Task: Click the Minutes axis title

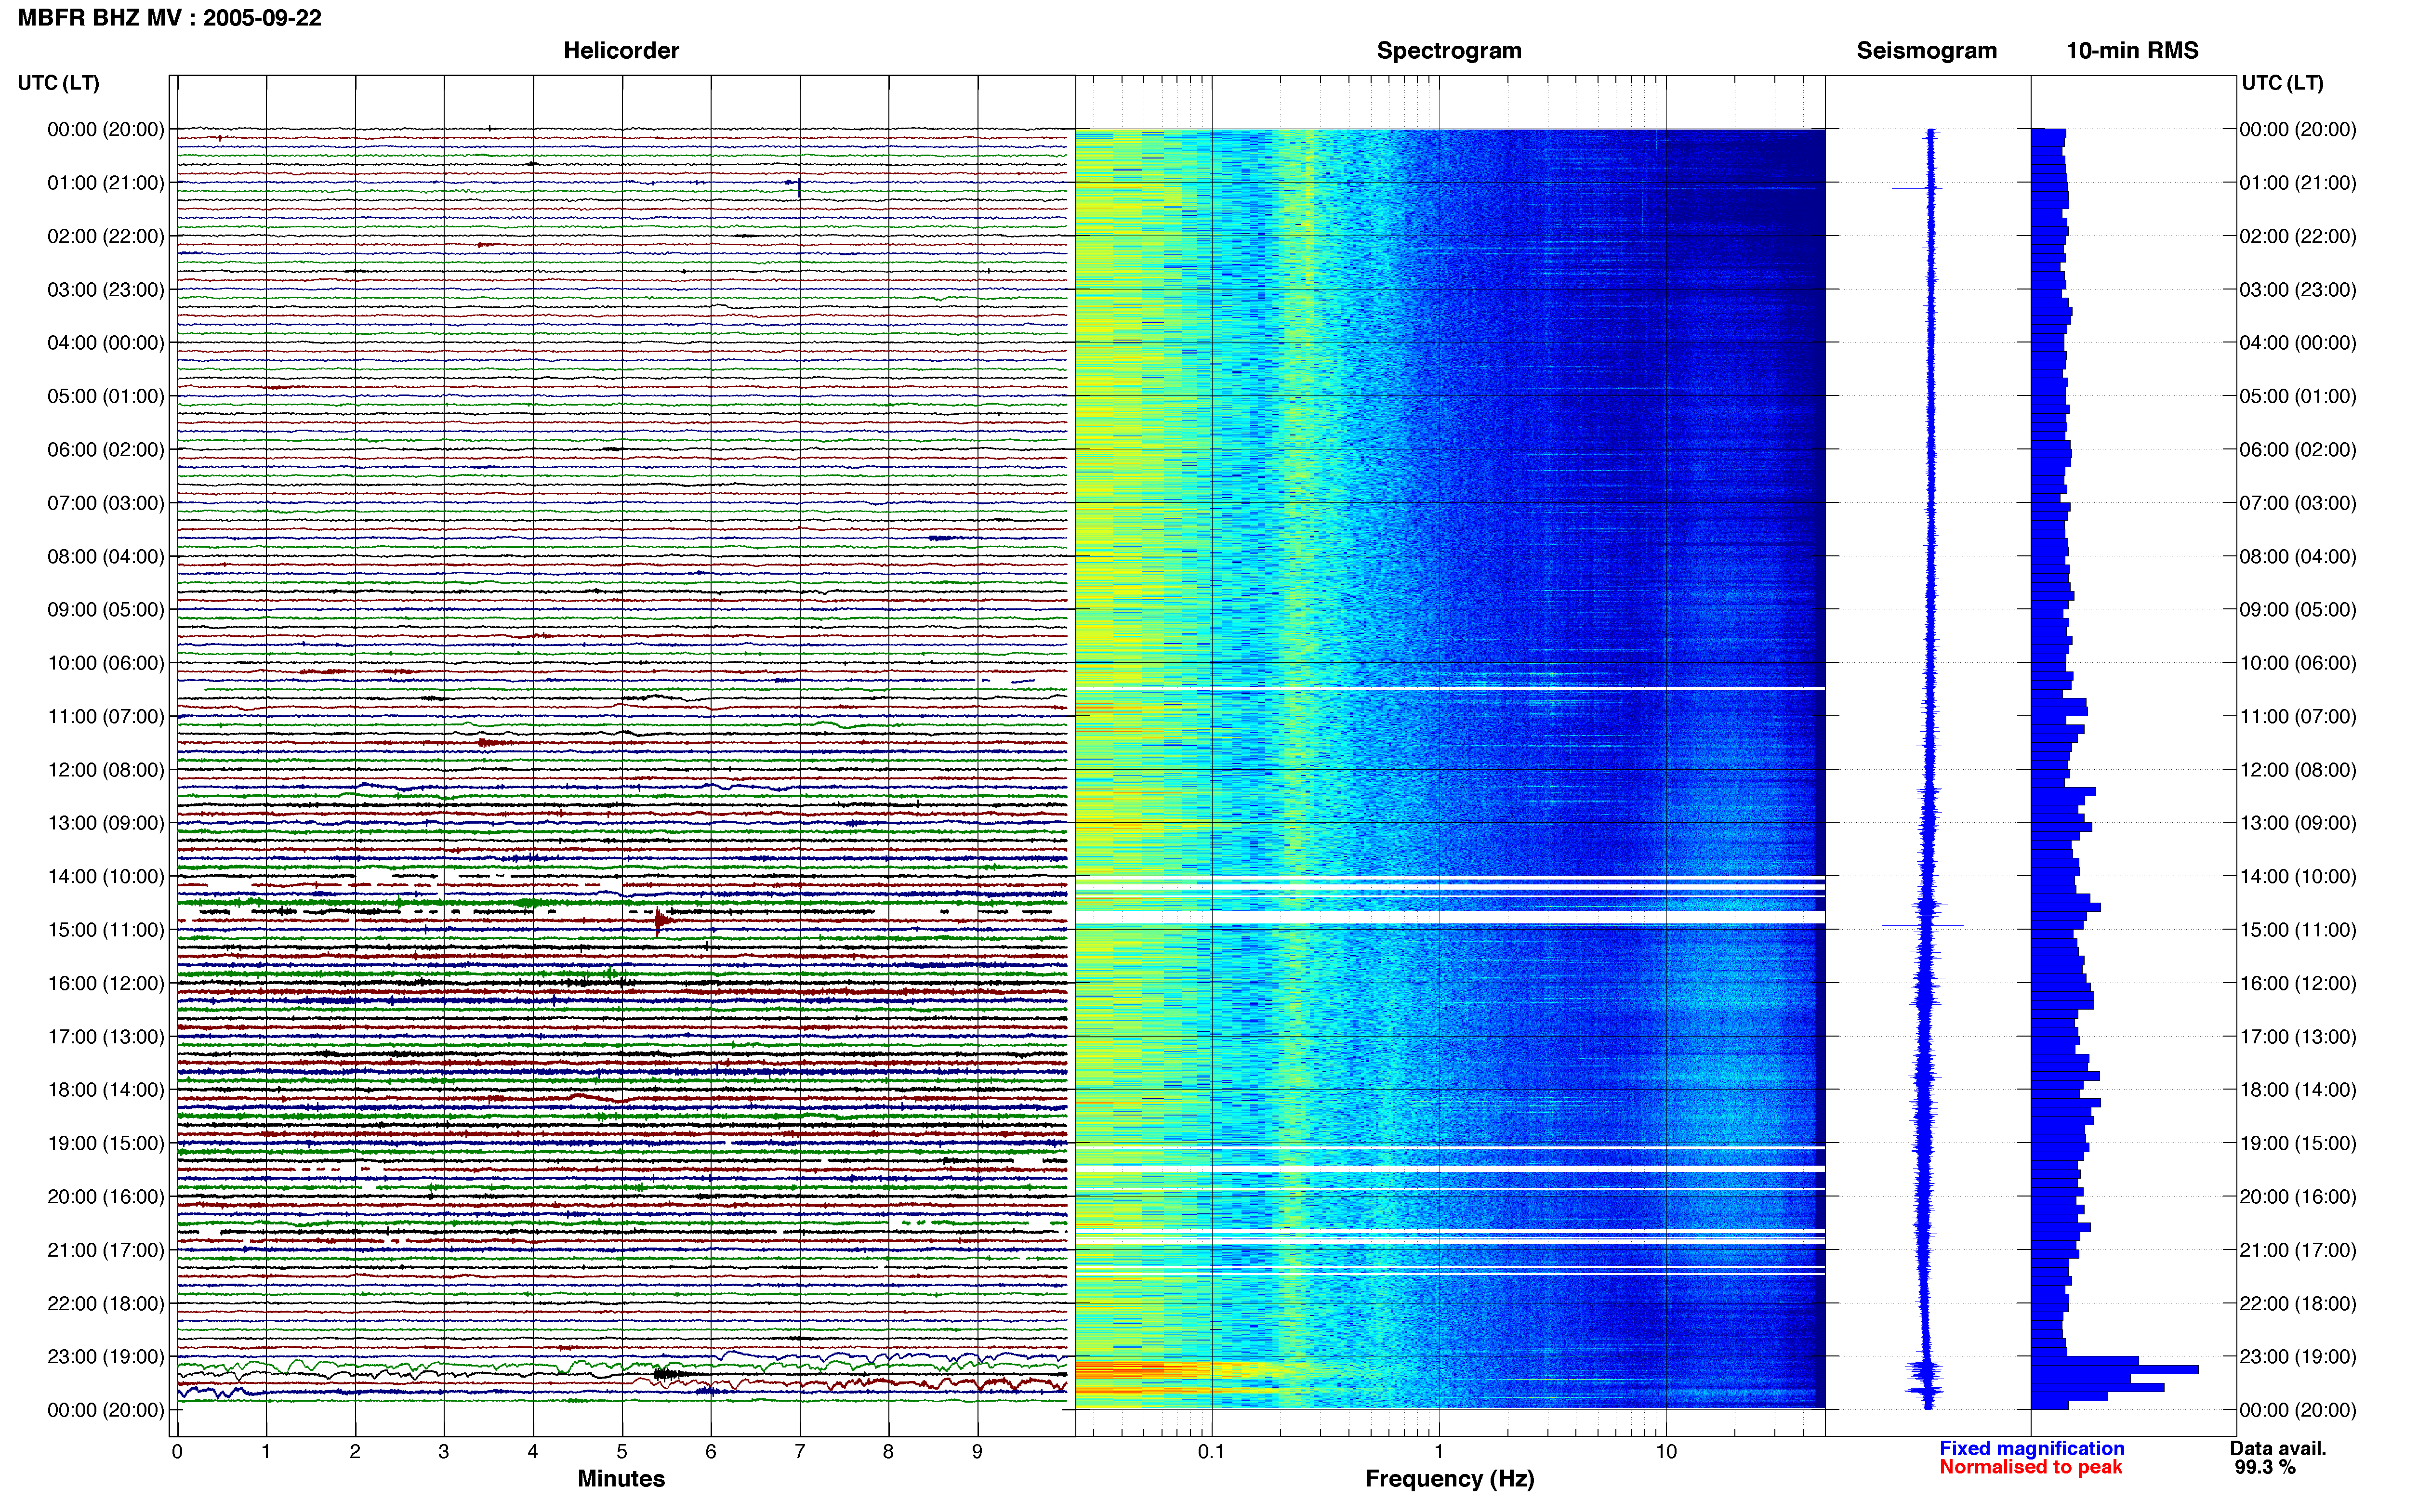Action: [621, 1479]
